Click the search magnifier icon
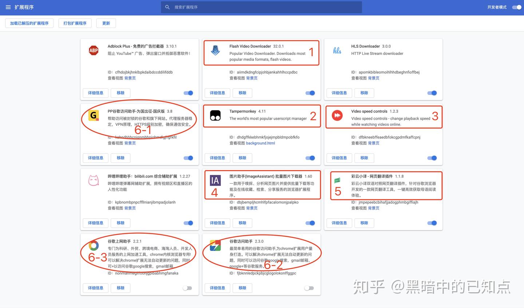Screen dimensions: 524x308 point(167,7)
